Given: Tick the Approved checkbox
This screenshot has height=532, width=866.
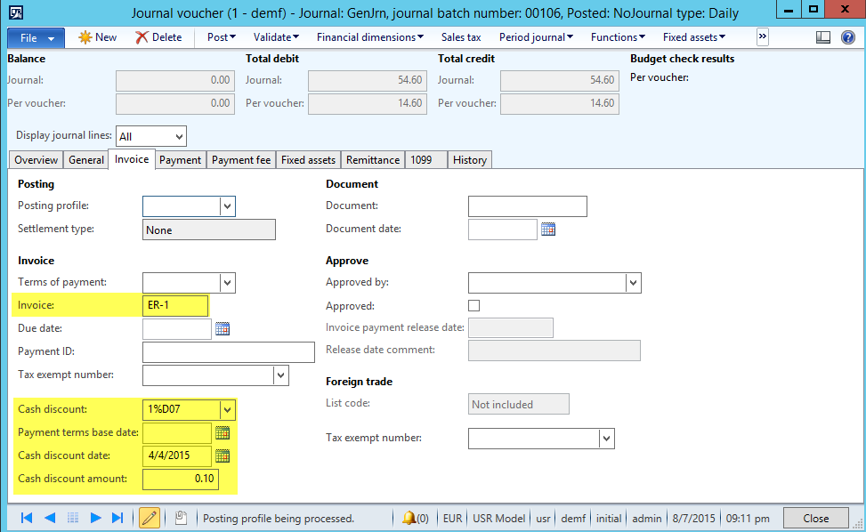Looking at the screenshot, I should pyautogui.click(x=474, y=306).
